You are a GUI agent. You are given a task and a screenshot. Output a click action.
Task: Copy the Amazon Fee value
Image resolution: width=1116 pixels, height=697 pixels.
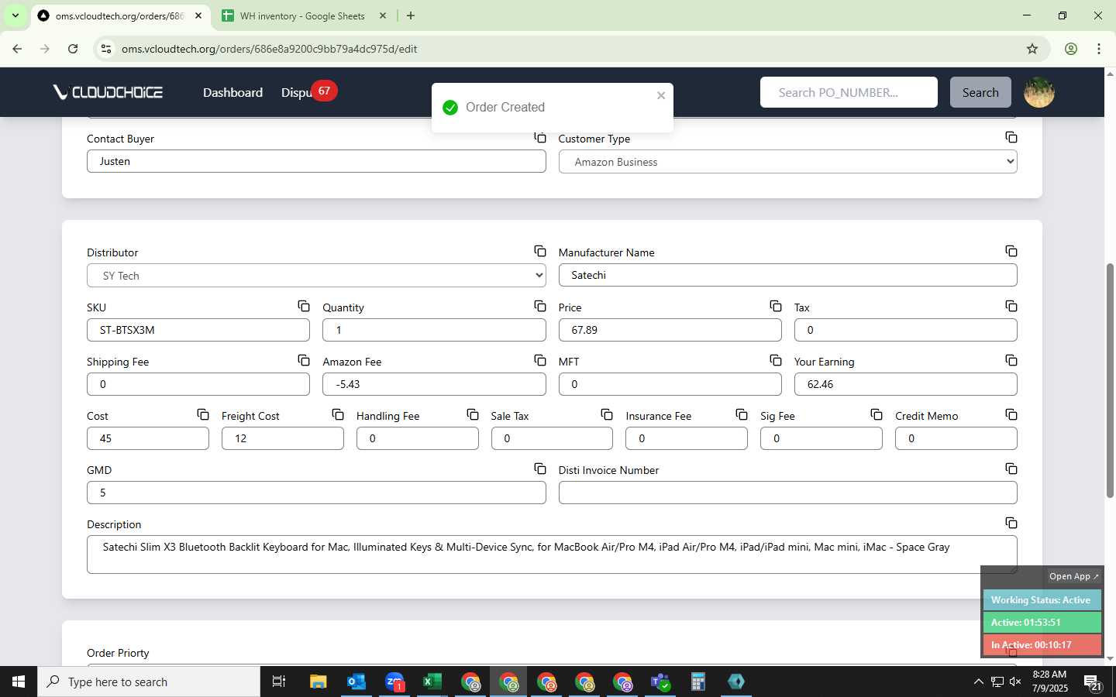coord(540,360)
